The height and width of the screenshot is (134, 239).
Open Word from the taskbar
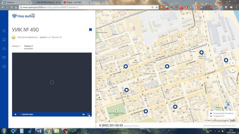point(39,131)
